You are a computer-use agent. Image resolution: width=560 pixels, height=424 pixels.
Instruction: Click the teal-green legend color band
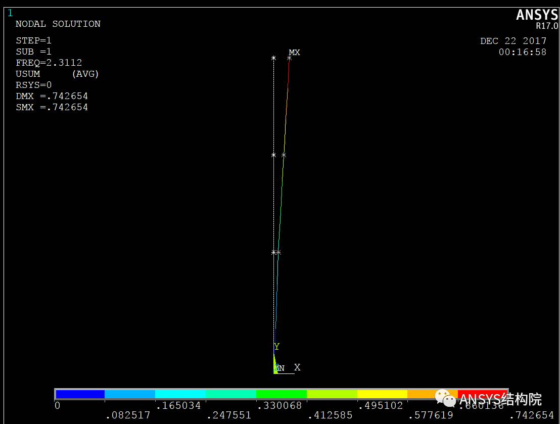point(230,394)
